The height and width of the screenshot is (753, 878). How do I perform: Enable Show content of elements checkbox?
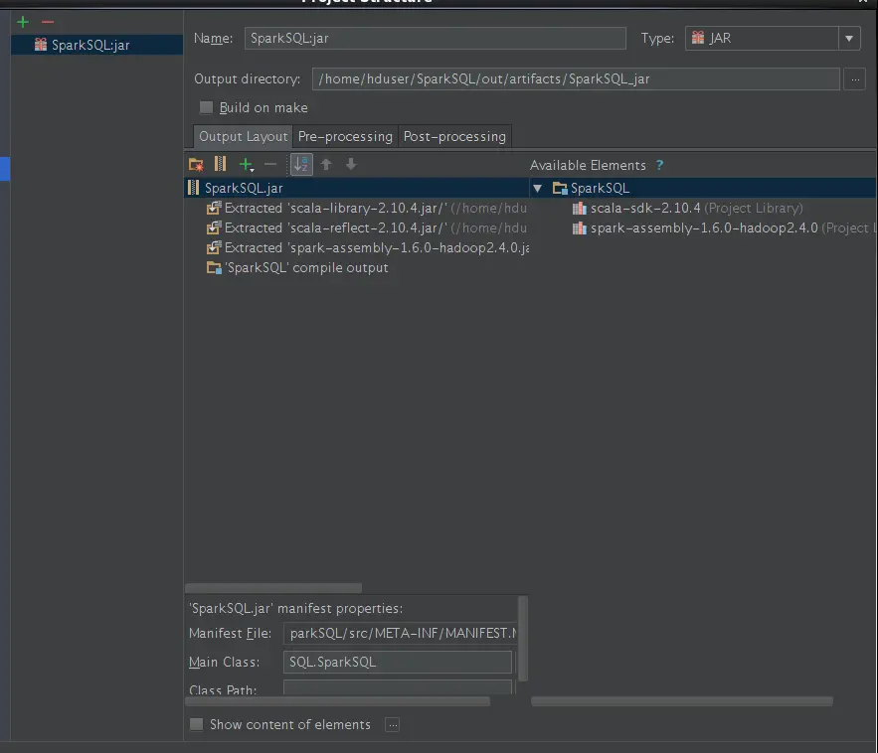pyautogui.click(x=196, y=724)
